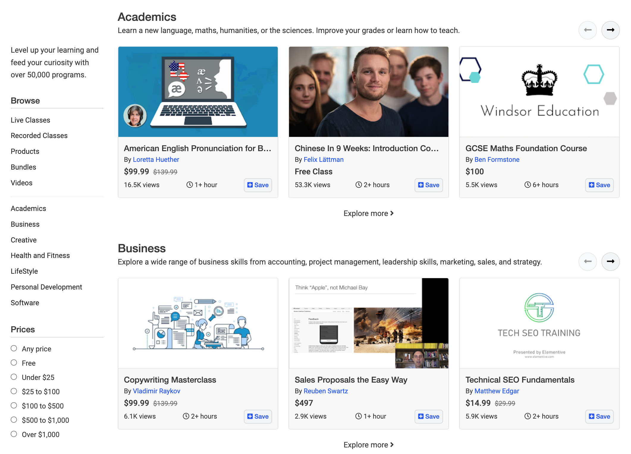Click the left arrow in the Business carousel
Viewport: 631px width, 454px height.
tap(588, 261)
